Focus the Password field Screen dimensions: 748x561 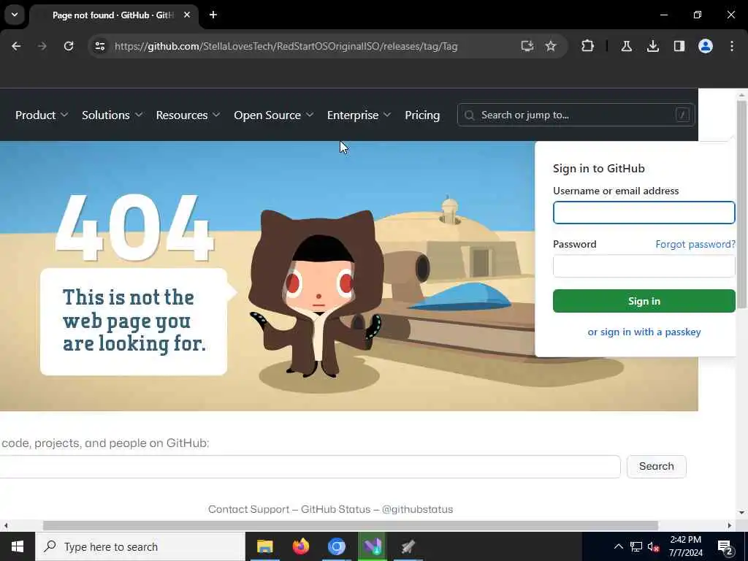point(644,266)
